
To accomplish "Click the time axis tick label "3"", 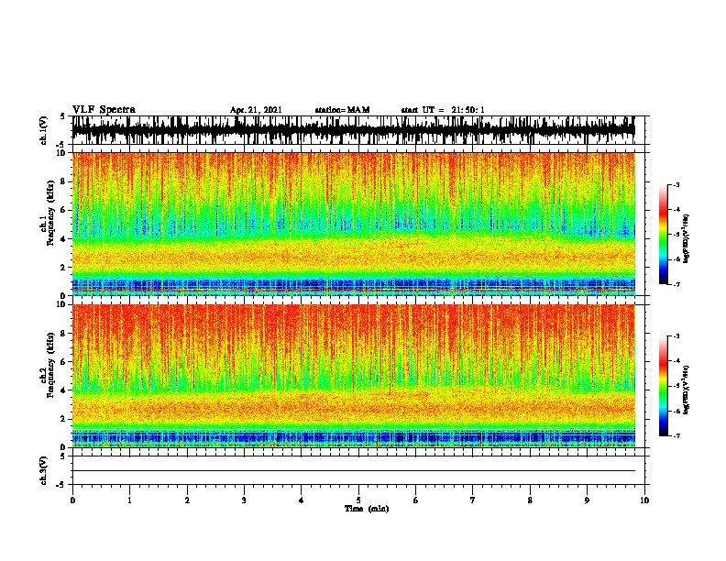I will (244, 500).
